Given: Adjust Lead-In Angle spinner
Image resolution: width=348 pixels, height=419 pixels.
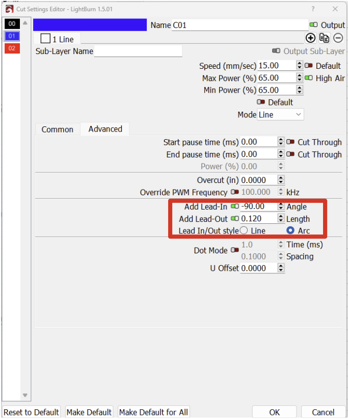Looking at the screenshot, I should point(280,206).
